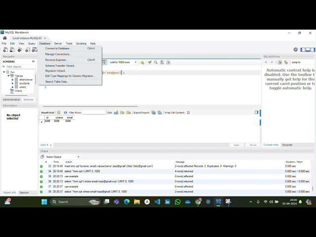This screenshot has height=237, width=316.
Task: Collapse the fan schema node
Action: click(x=4, y=72)
